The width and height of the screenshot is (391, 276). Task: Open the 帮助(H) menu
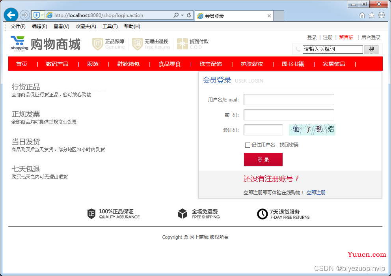click(132, 26)
